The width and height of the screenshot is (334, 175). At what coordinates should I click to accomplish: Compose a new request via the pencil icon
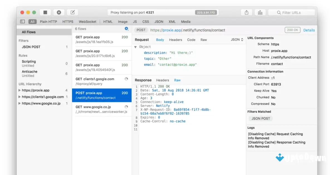tap(72, 12)
